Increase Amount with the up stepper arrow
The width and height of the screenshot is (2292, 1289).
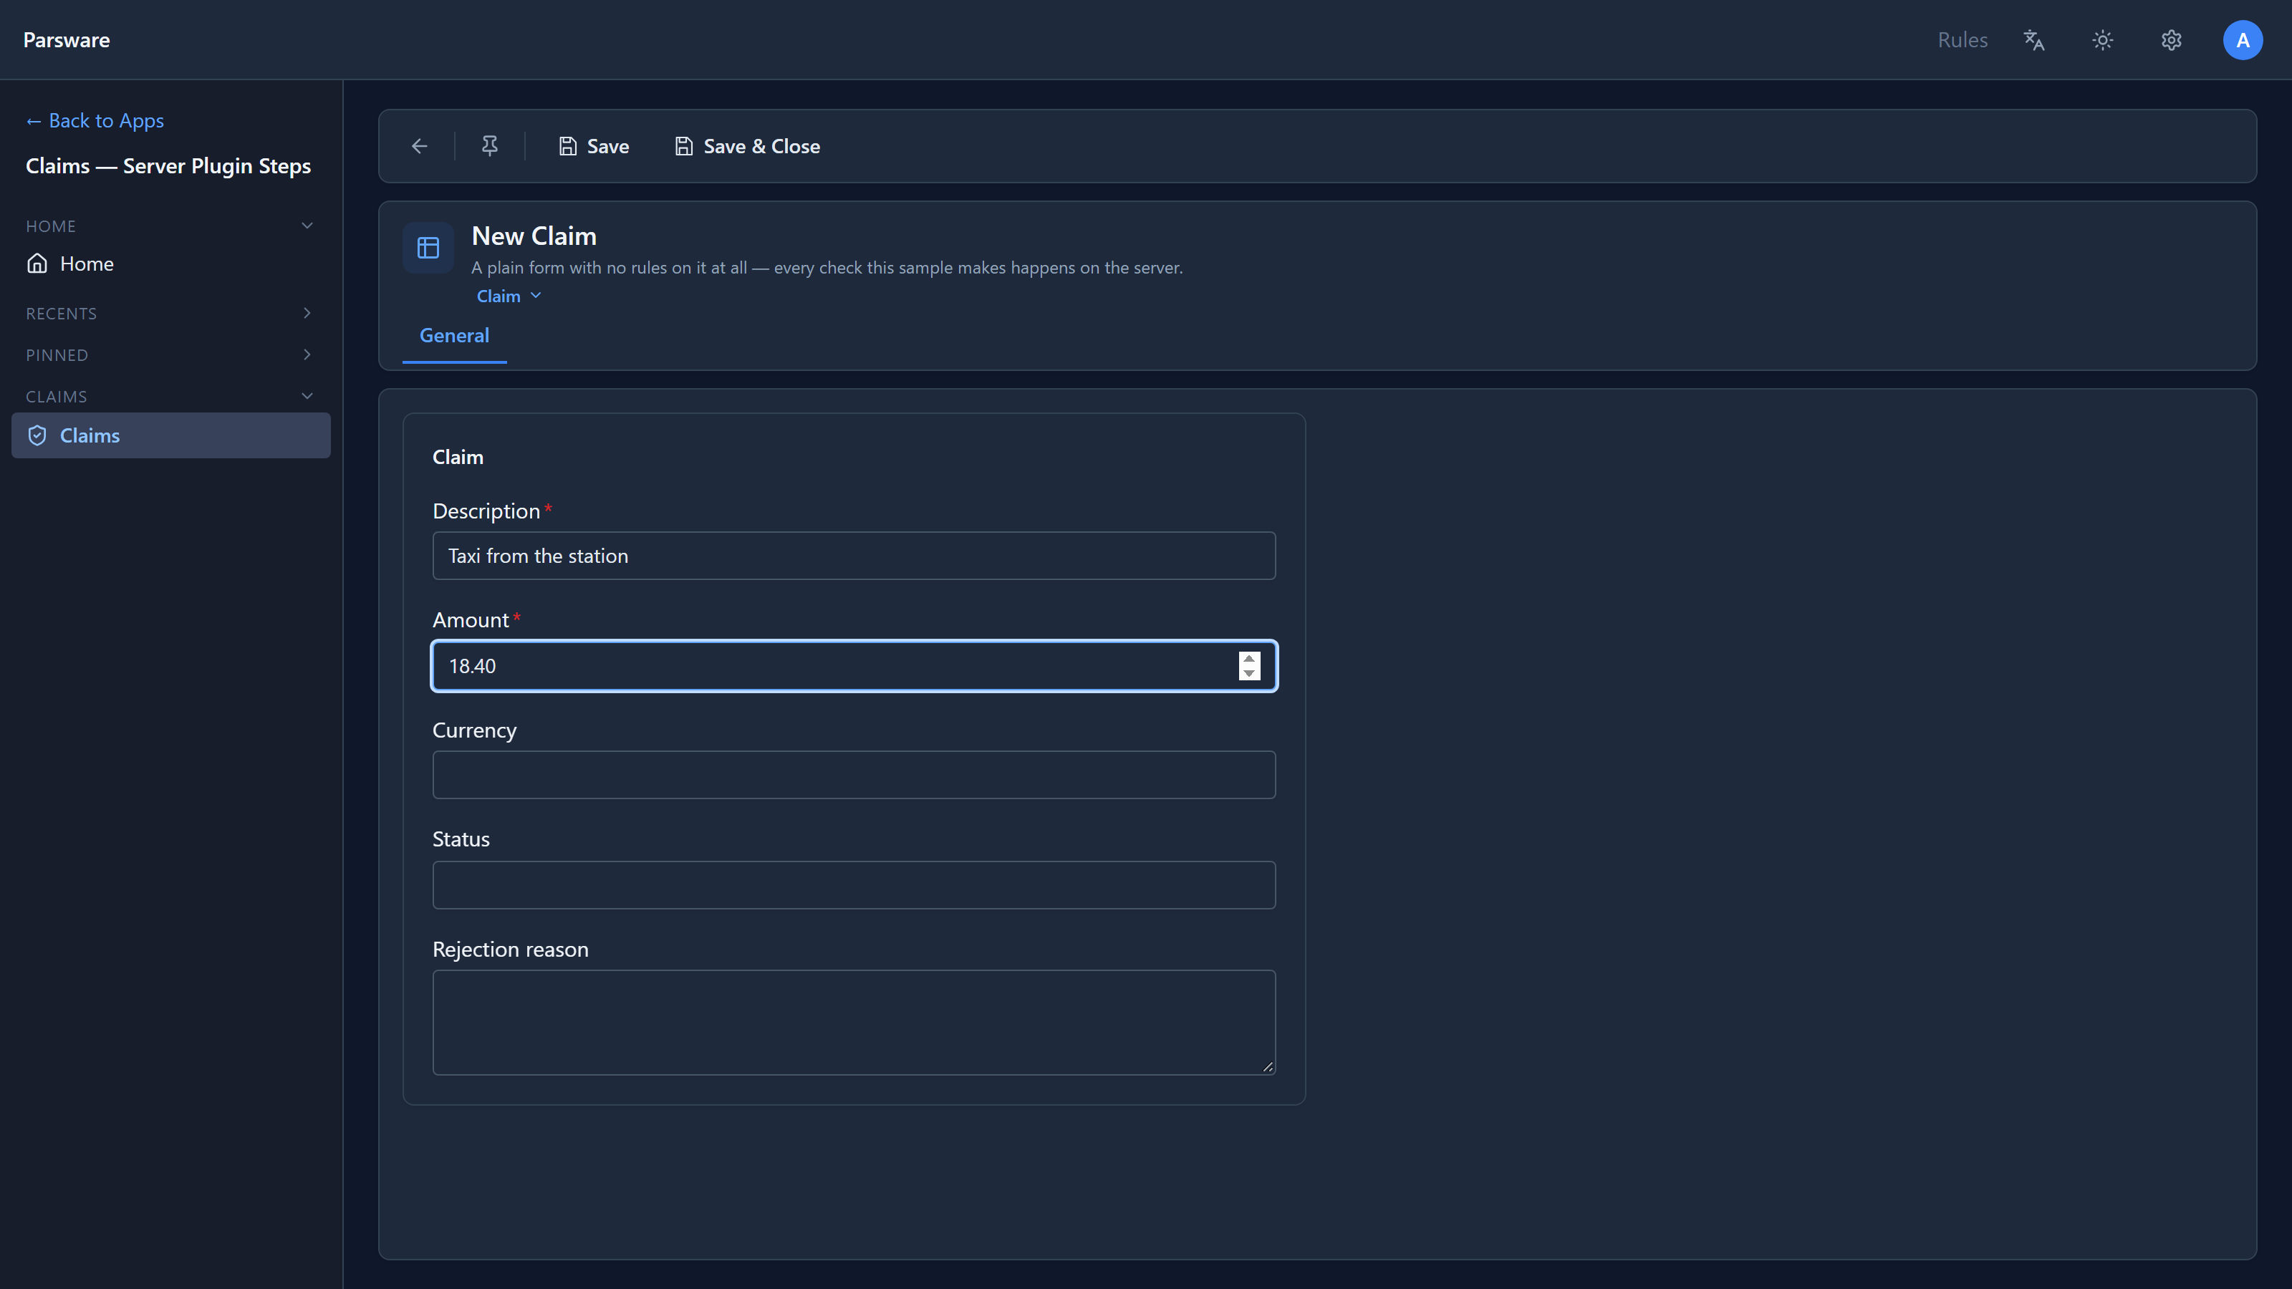tap(1249, 659)
